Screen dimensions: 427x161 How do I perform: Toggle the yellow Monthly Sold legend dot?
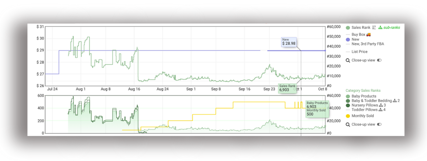[x=348, y=116]
